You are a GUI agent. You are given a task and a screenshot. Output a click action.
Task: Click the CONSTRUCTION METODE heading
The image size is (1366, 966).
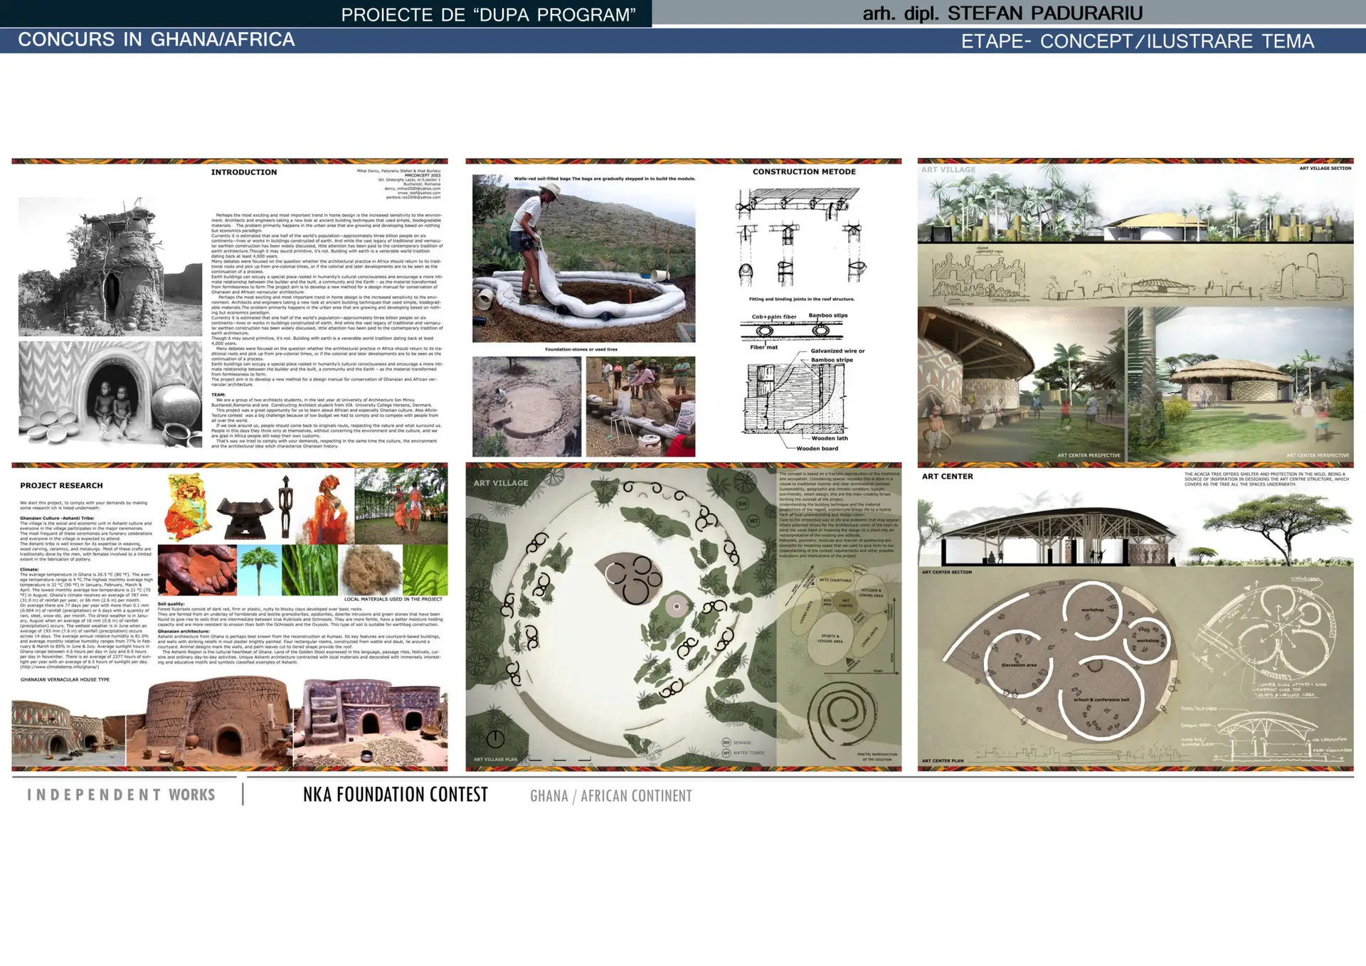[804, 171]
